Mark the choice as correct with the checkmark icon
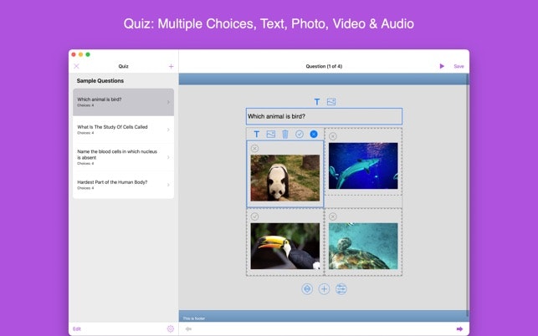This screenshot has width=538, height=336. tap(300, 134)
